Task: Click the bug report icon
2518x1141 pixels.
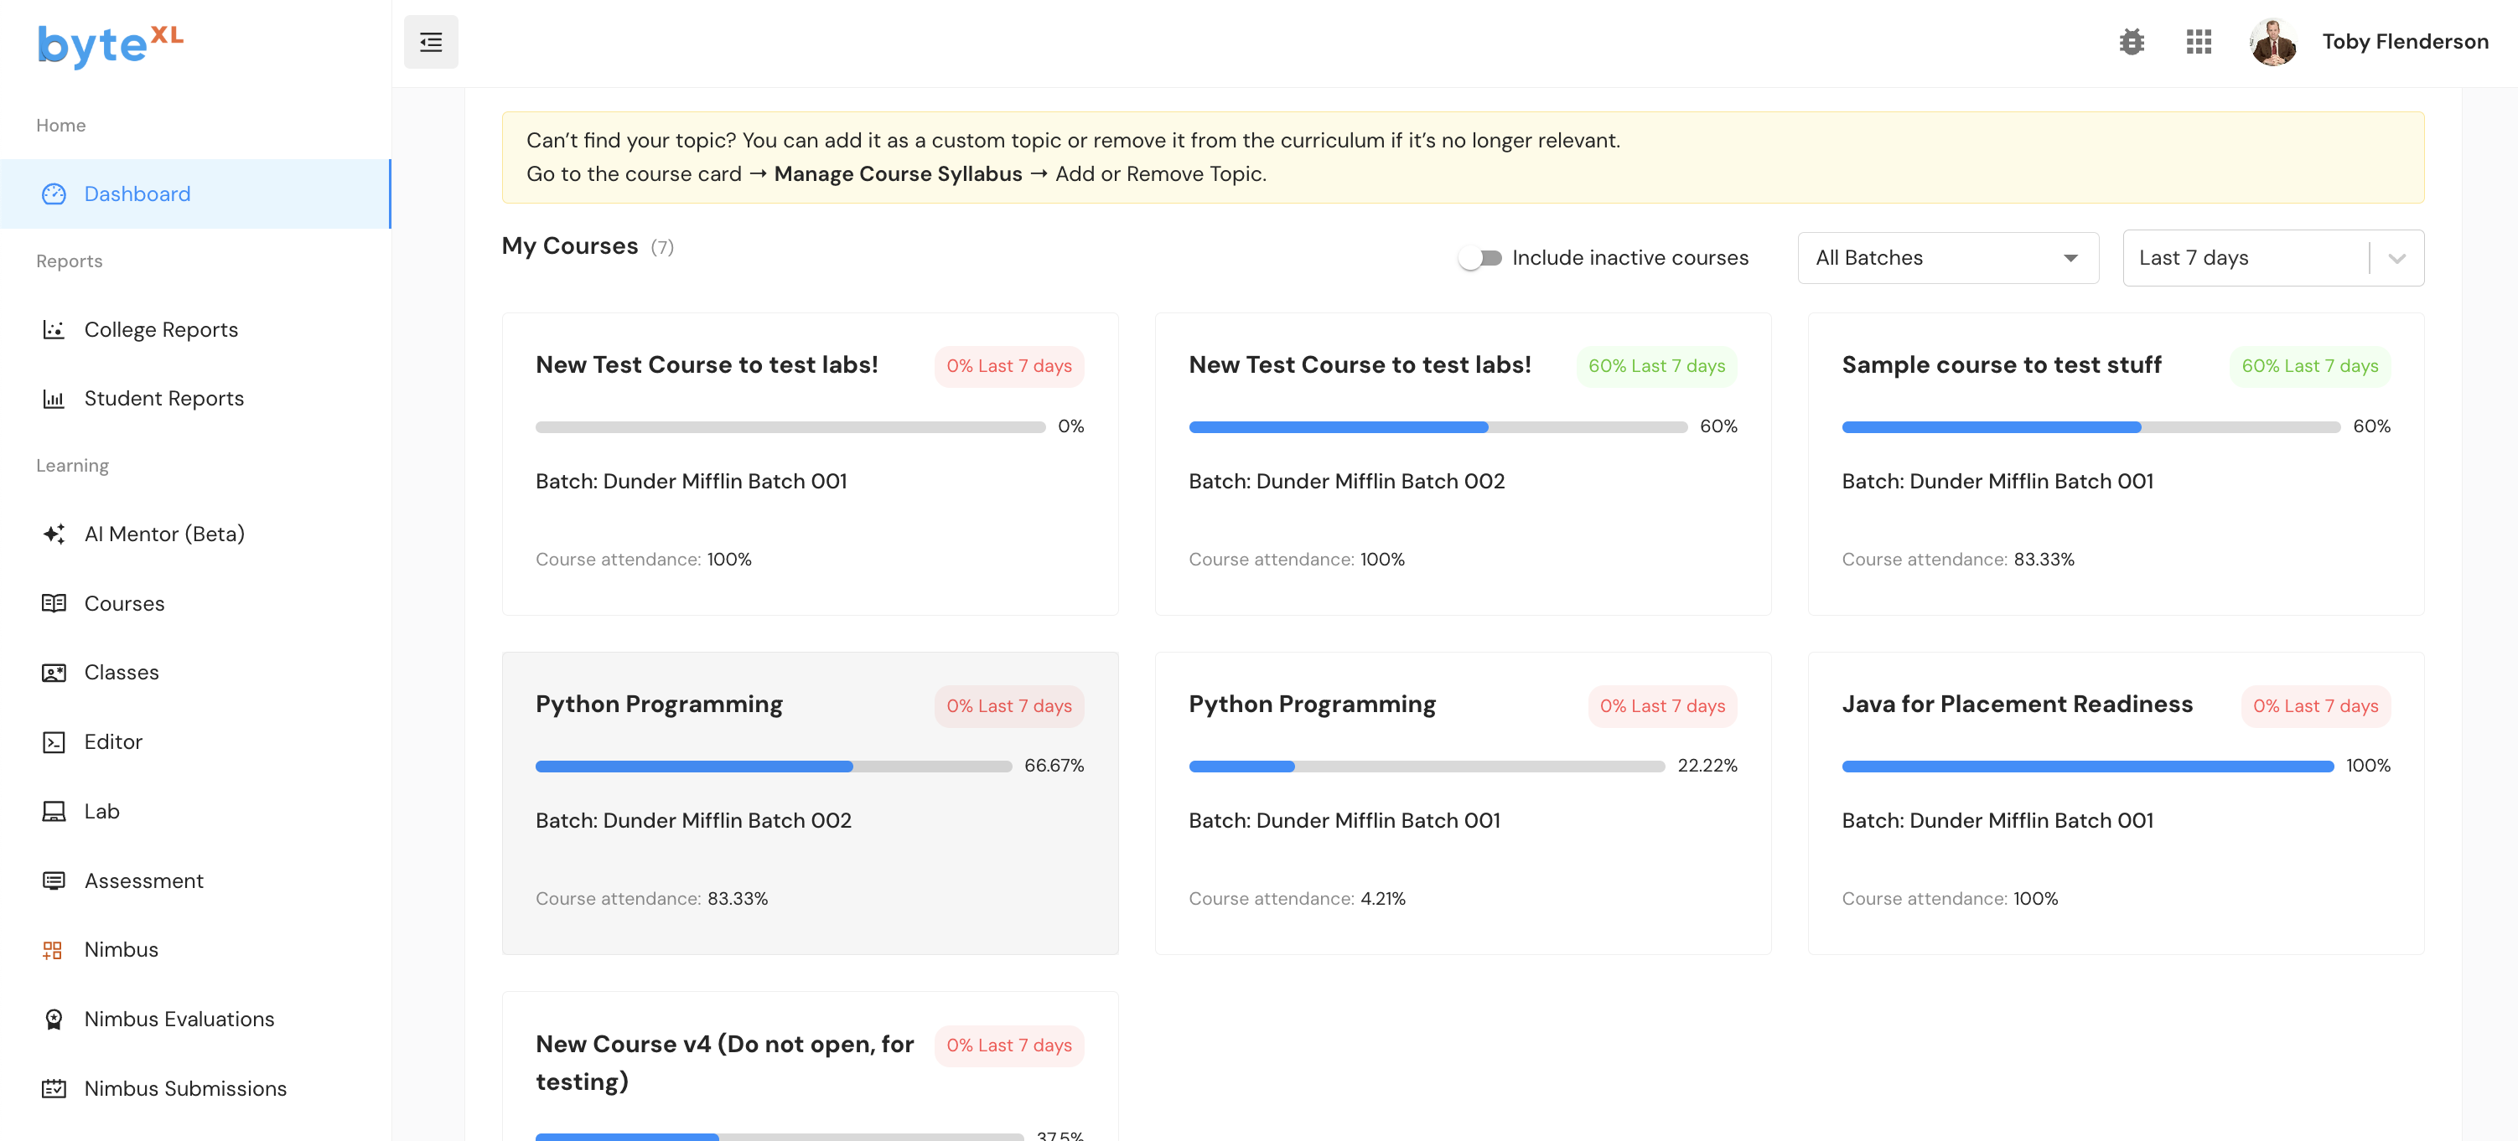Action: pos(2131,42)
